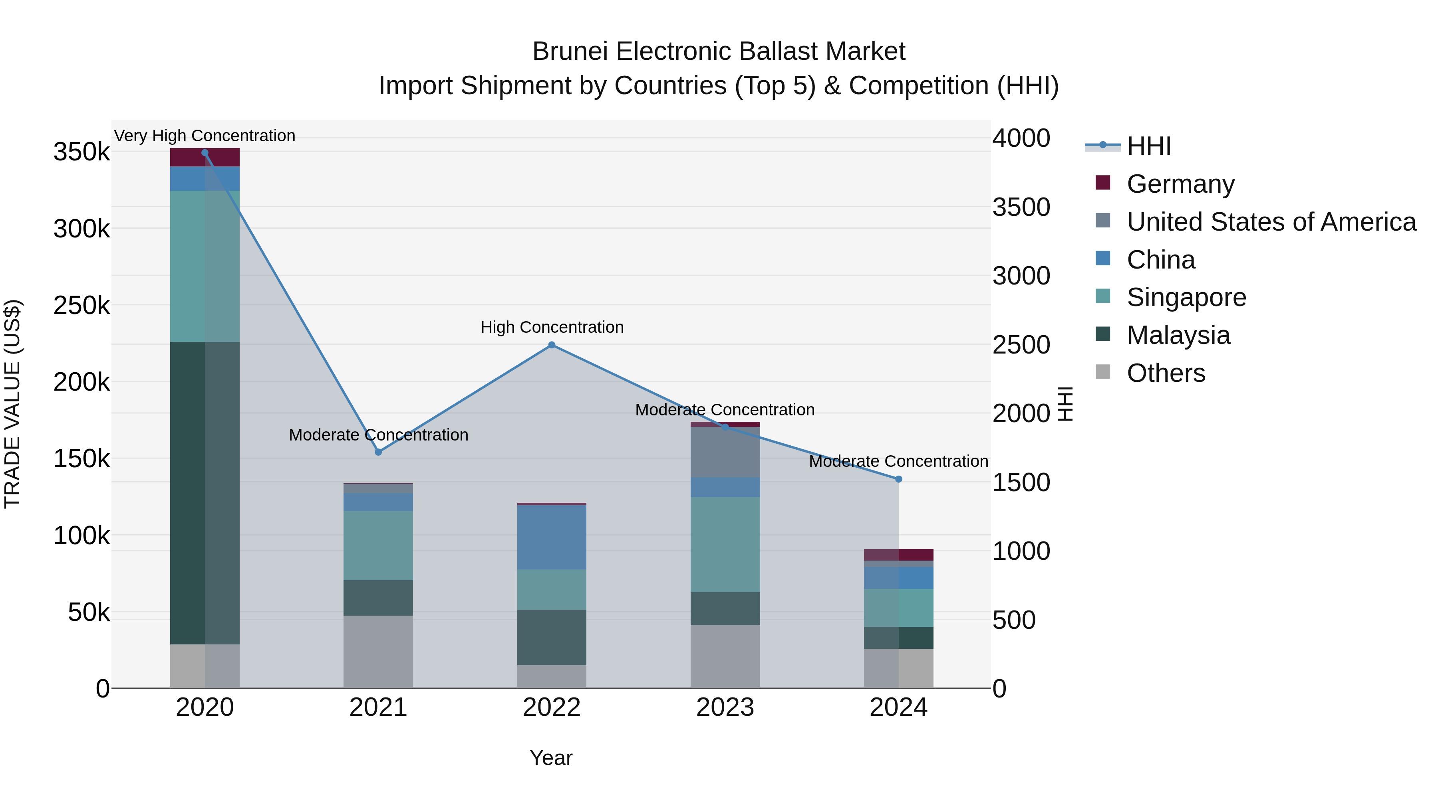Click the 'Very High Concentration' annotation

205,136
